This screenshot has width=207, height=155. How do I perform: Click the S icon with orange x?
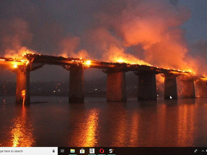[x=111, y=151]
